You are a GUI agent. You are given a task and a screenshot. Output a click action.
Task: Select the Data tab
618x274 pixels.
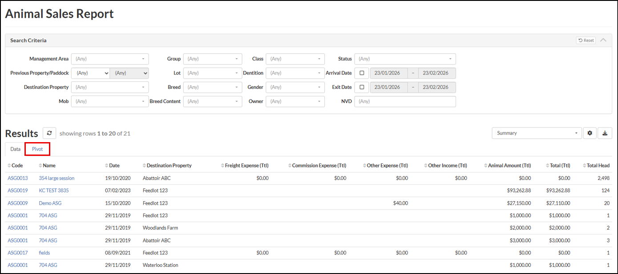point(16,149)
